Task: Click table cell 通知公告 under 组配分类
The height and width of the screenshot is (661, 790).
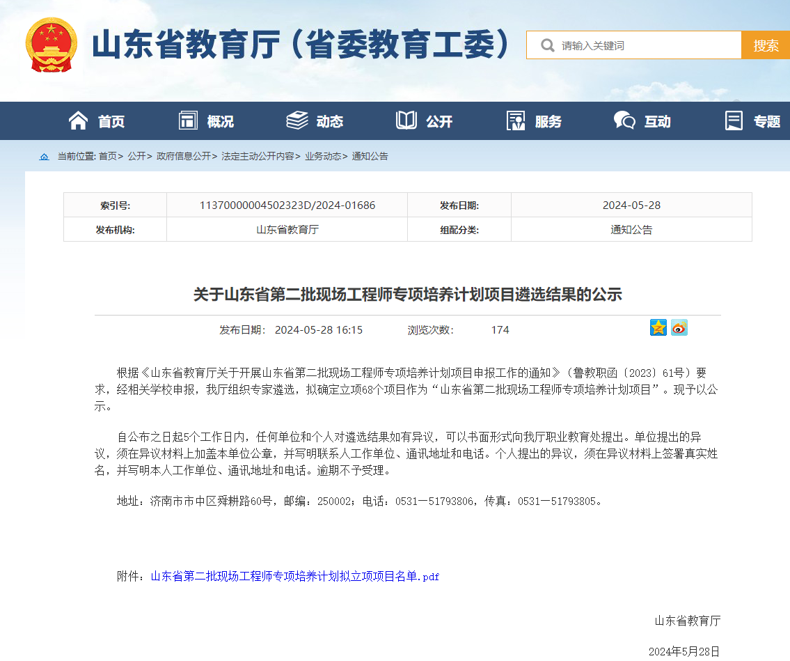Action: (631, 229)
